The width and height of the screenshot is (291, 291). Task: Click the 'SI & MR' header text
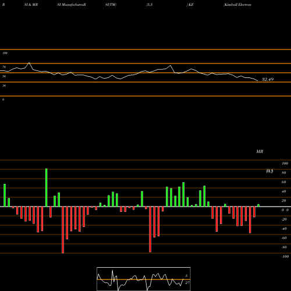31,5
